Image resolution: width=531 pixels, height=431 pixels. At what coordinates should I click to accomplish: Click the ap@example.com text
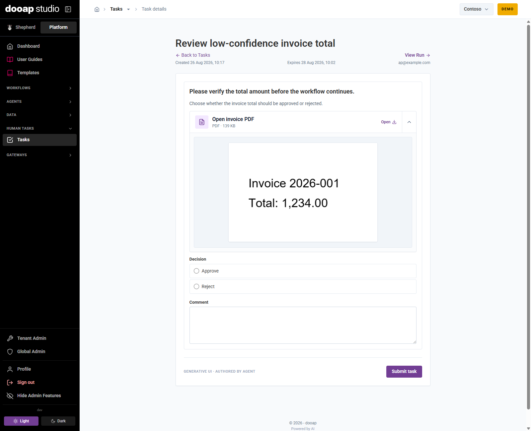pos(414,63)
